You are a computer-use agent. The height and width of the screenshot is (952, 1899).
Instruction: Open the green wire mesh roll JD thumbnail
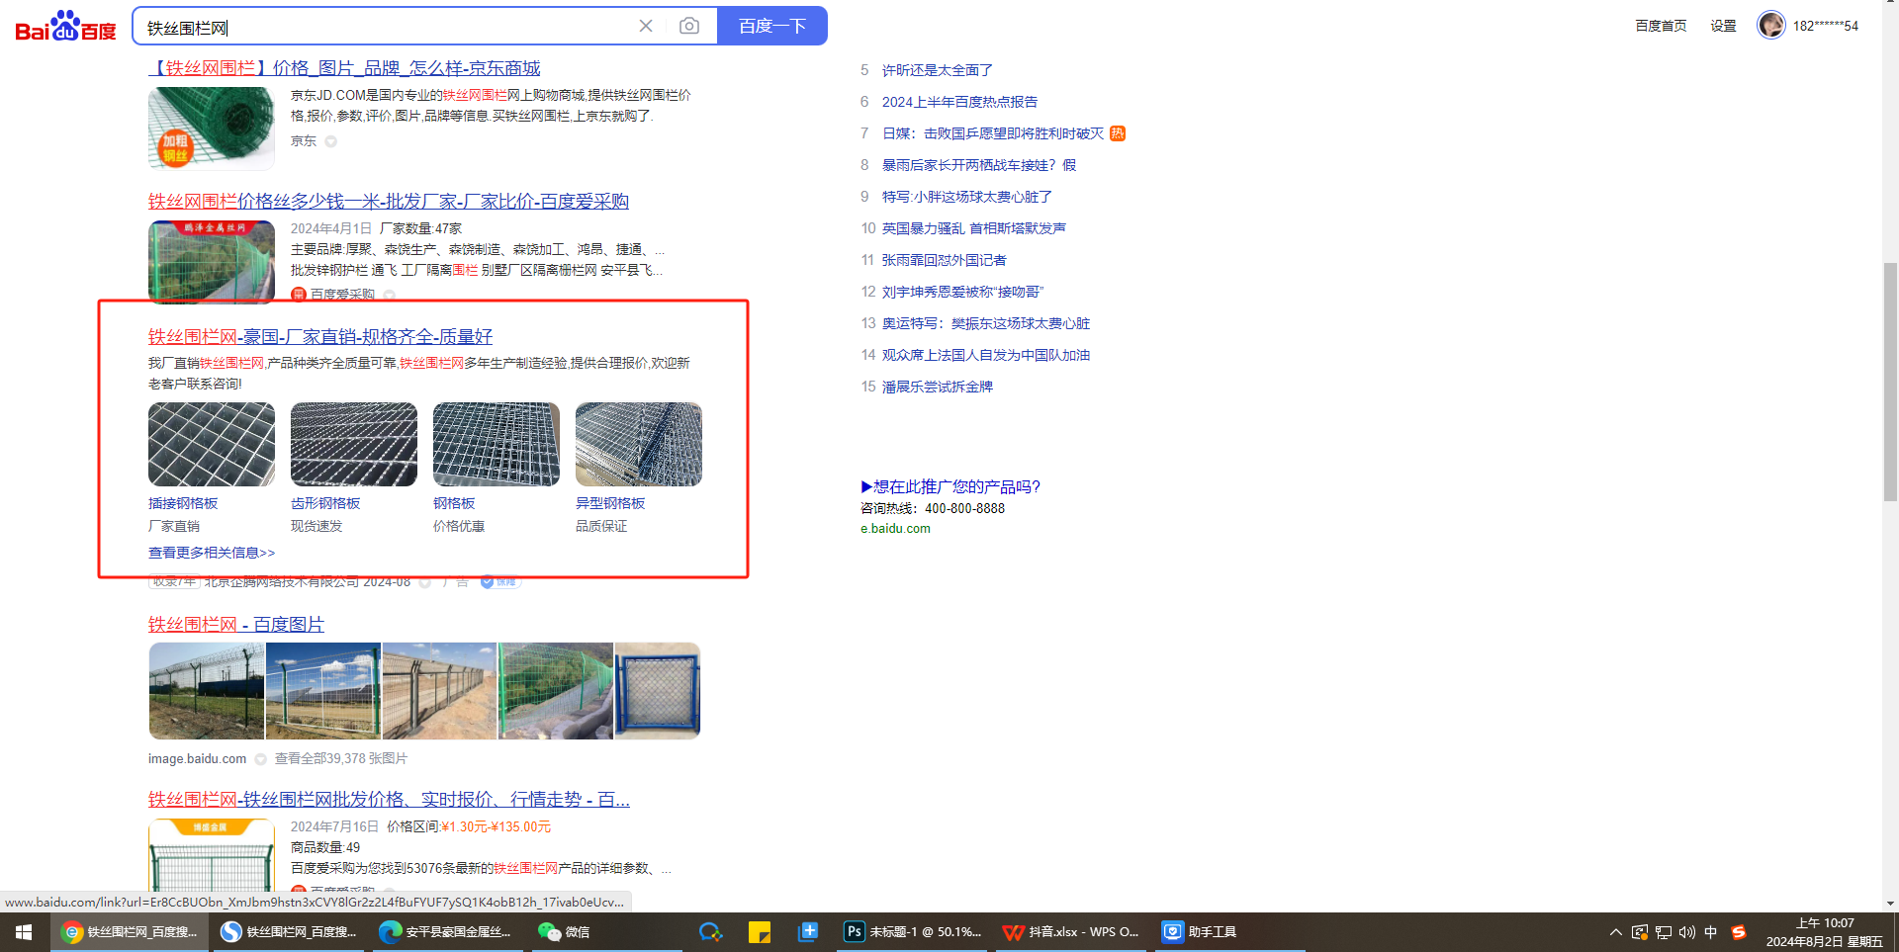point(212,129)
